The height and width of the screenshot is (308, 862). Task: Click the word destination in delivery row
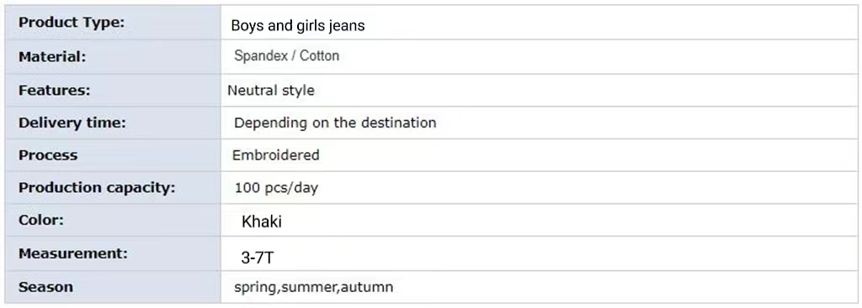[x=398, y=123]
